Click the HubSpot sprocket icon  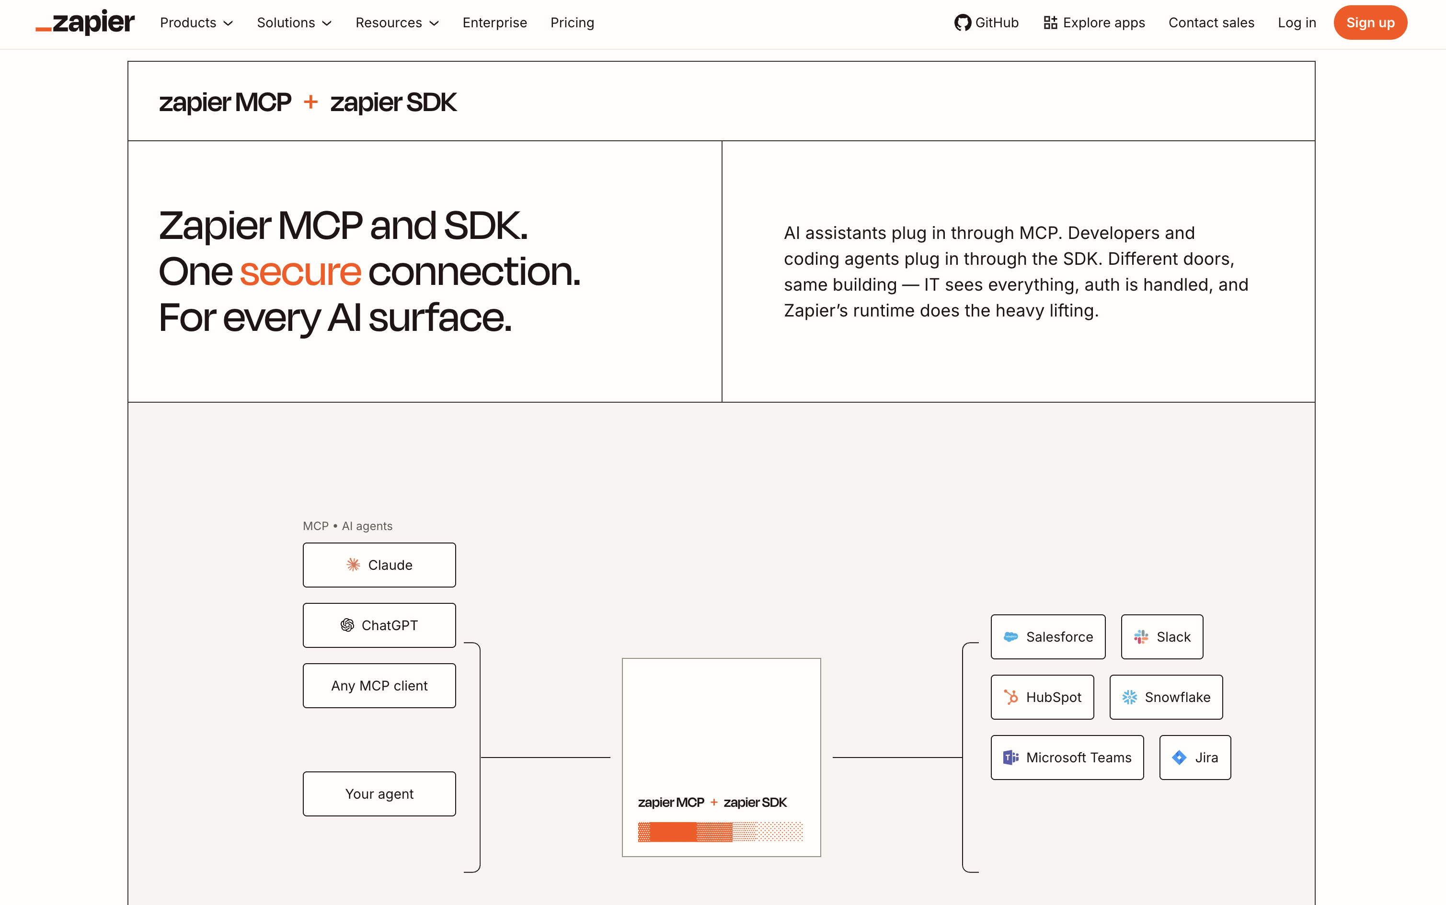pos(1010,697)
